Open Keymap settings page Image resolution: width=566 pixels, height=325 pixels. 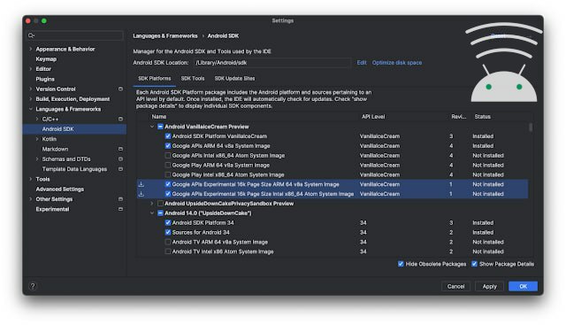click(46, 59)
